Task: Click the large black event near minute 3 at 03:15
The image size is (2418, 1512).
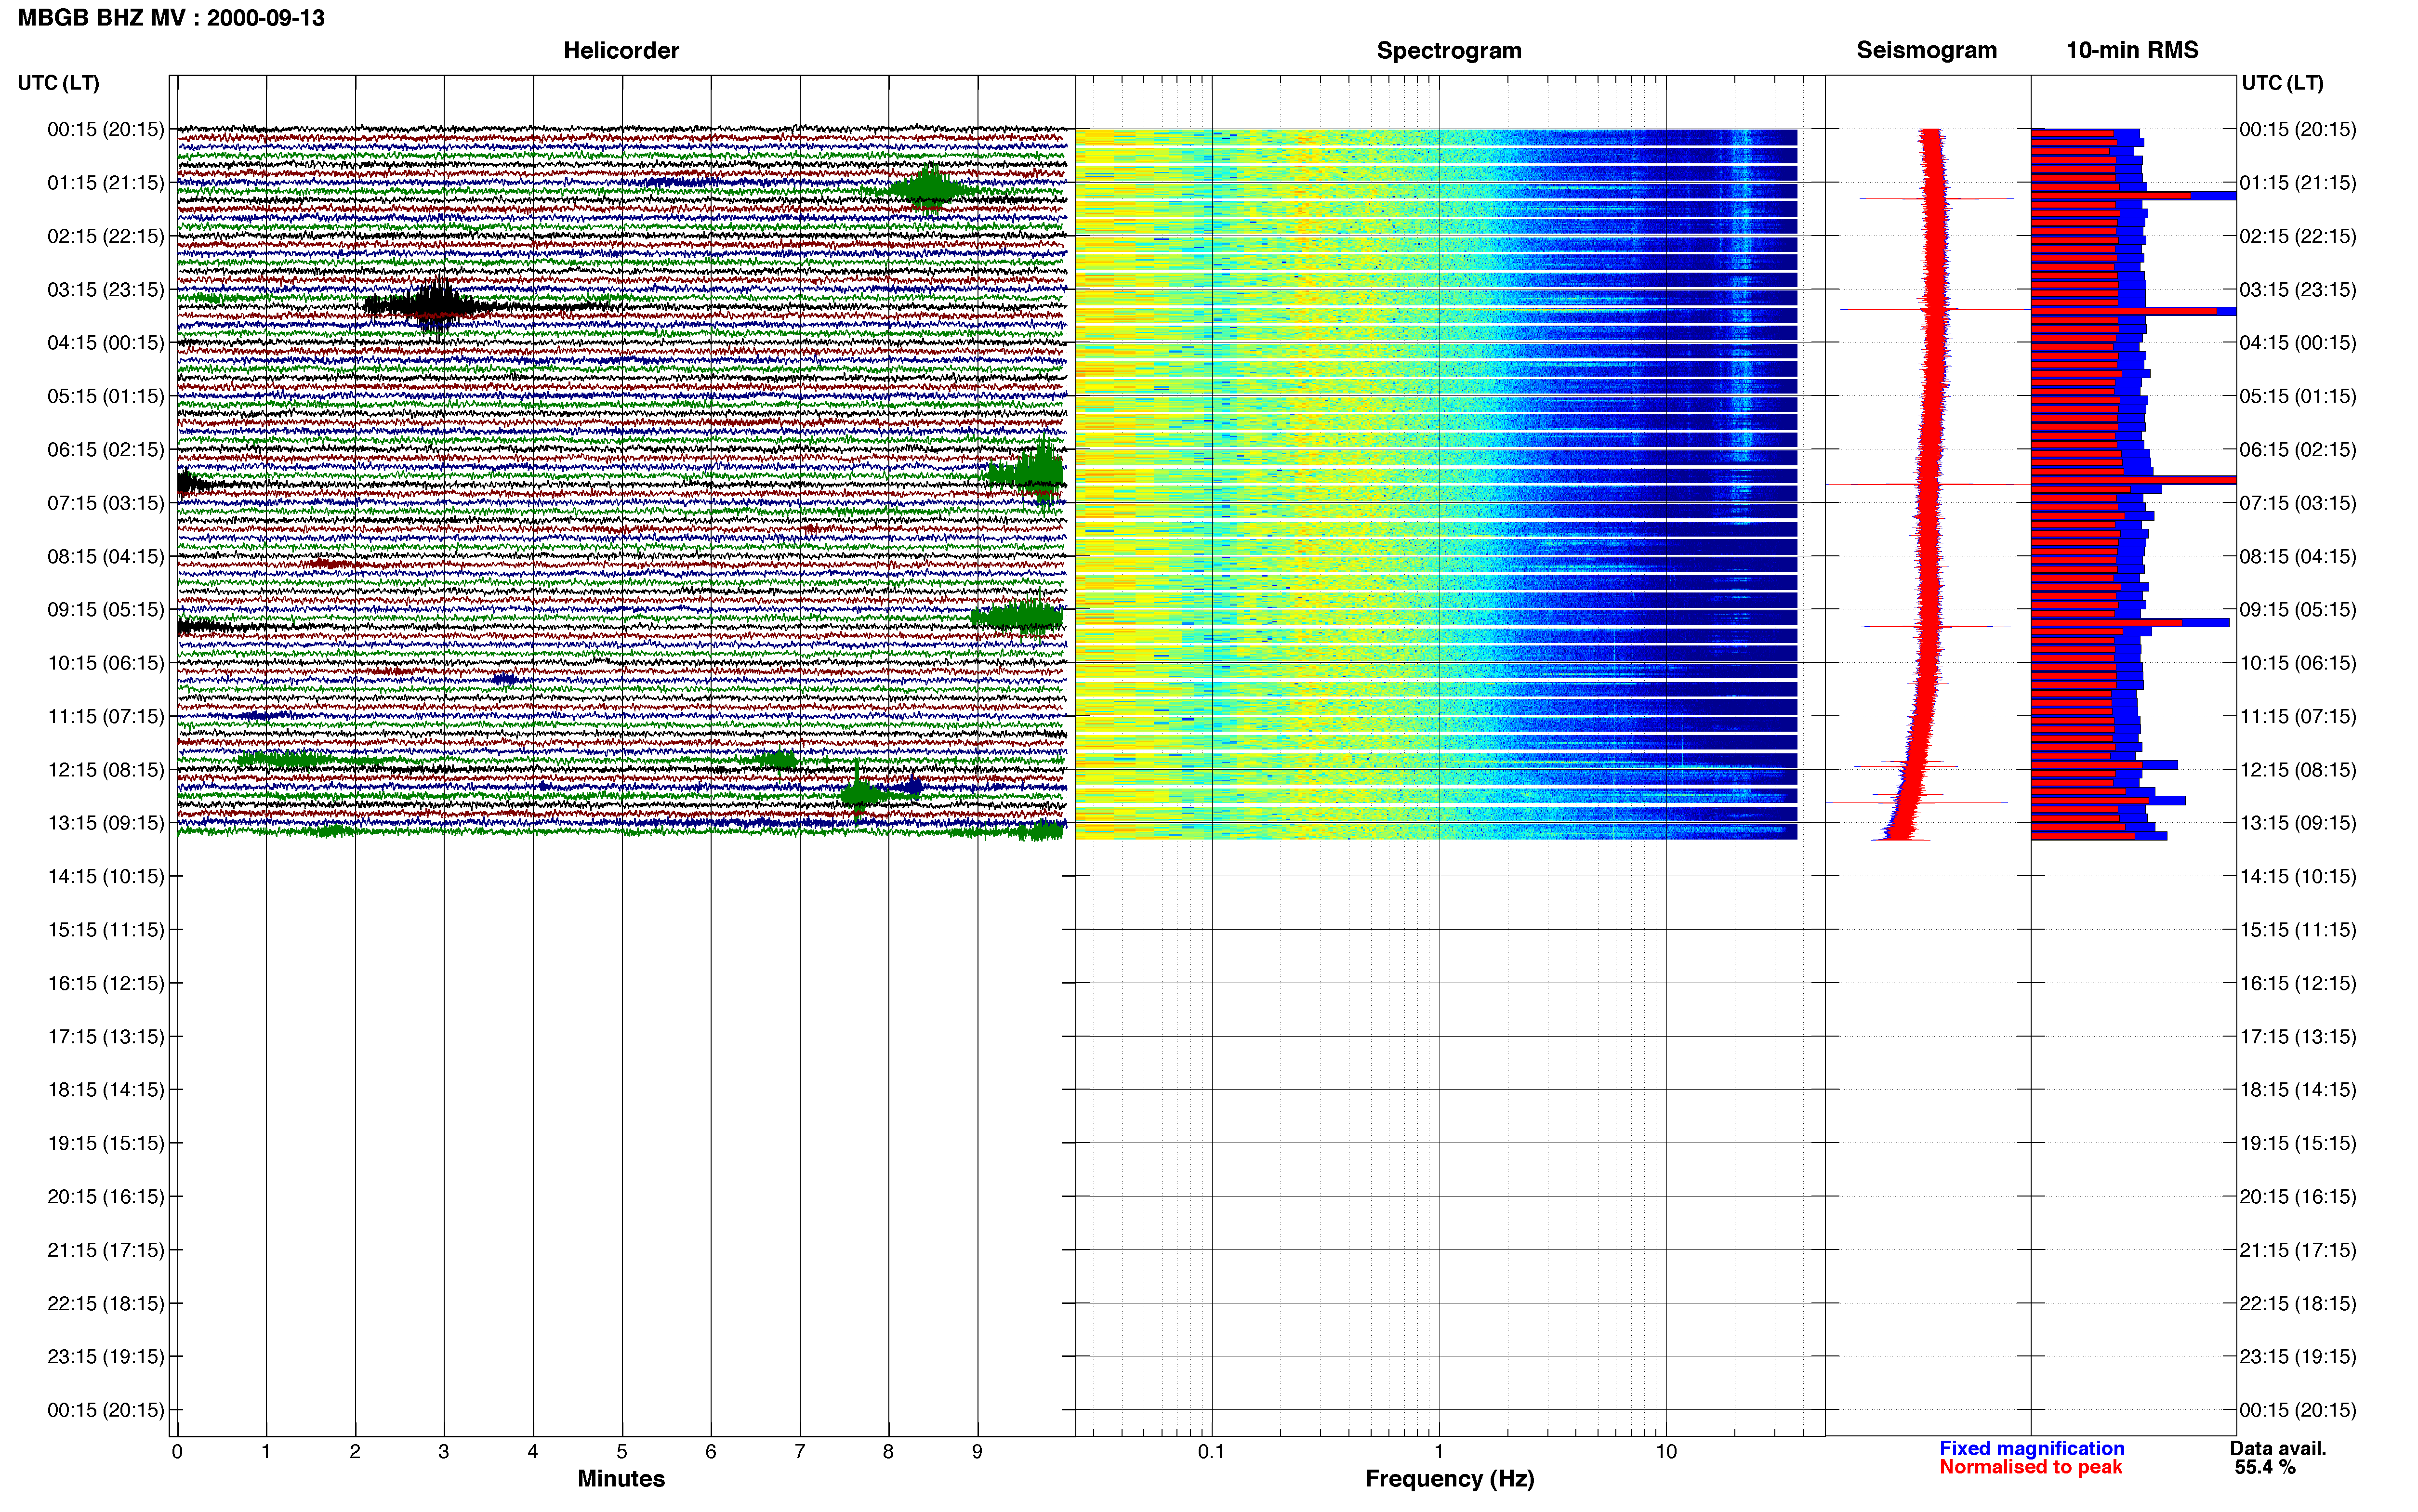Action: tap(436, 305)
